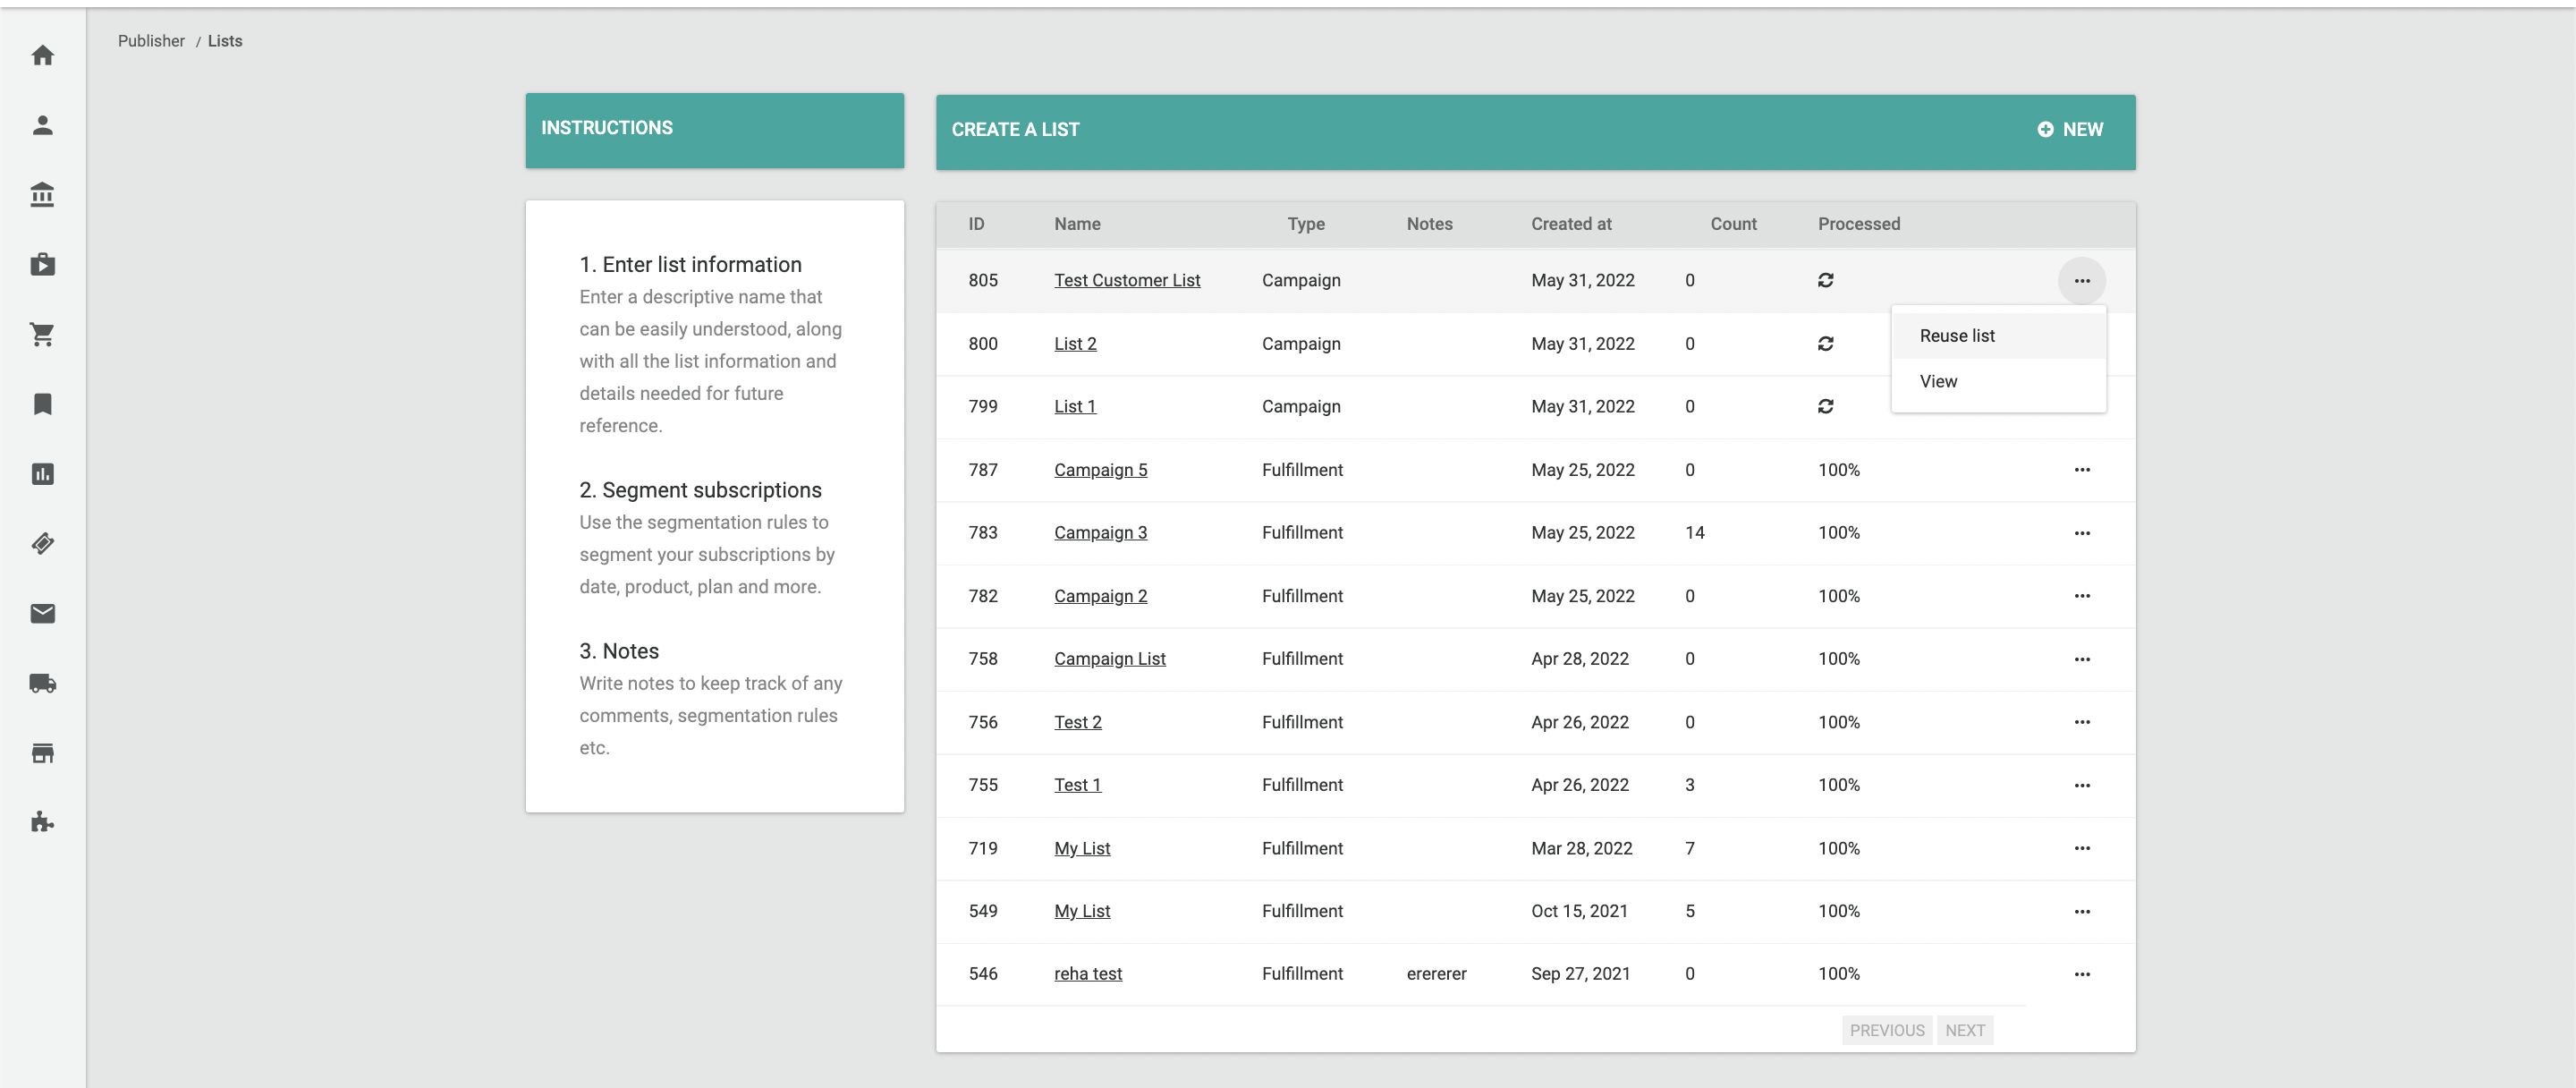This screenshot has height=1088, width=2576.
Task: Select Reuse list from the menu
Action: tap(1956, 336)
